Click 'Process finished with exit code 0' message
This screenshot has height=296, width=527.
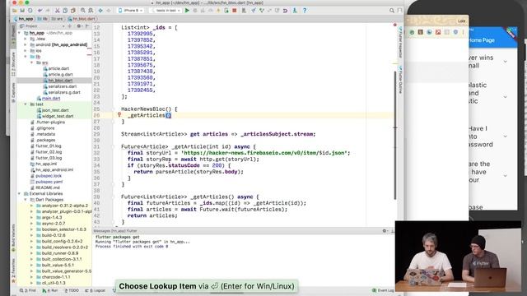(132, 247)
